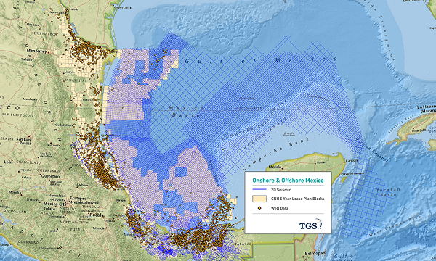Click the 'Mérida' city label
This screenshot has width=436, height=261.
coord(275,167)
